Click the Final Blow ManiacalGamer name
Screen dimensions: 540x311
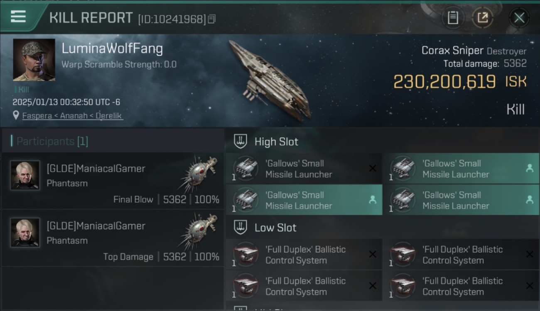coord(96,168)
